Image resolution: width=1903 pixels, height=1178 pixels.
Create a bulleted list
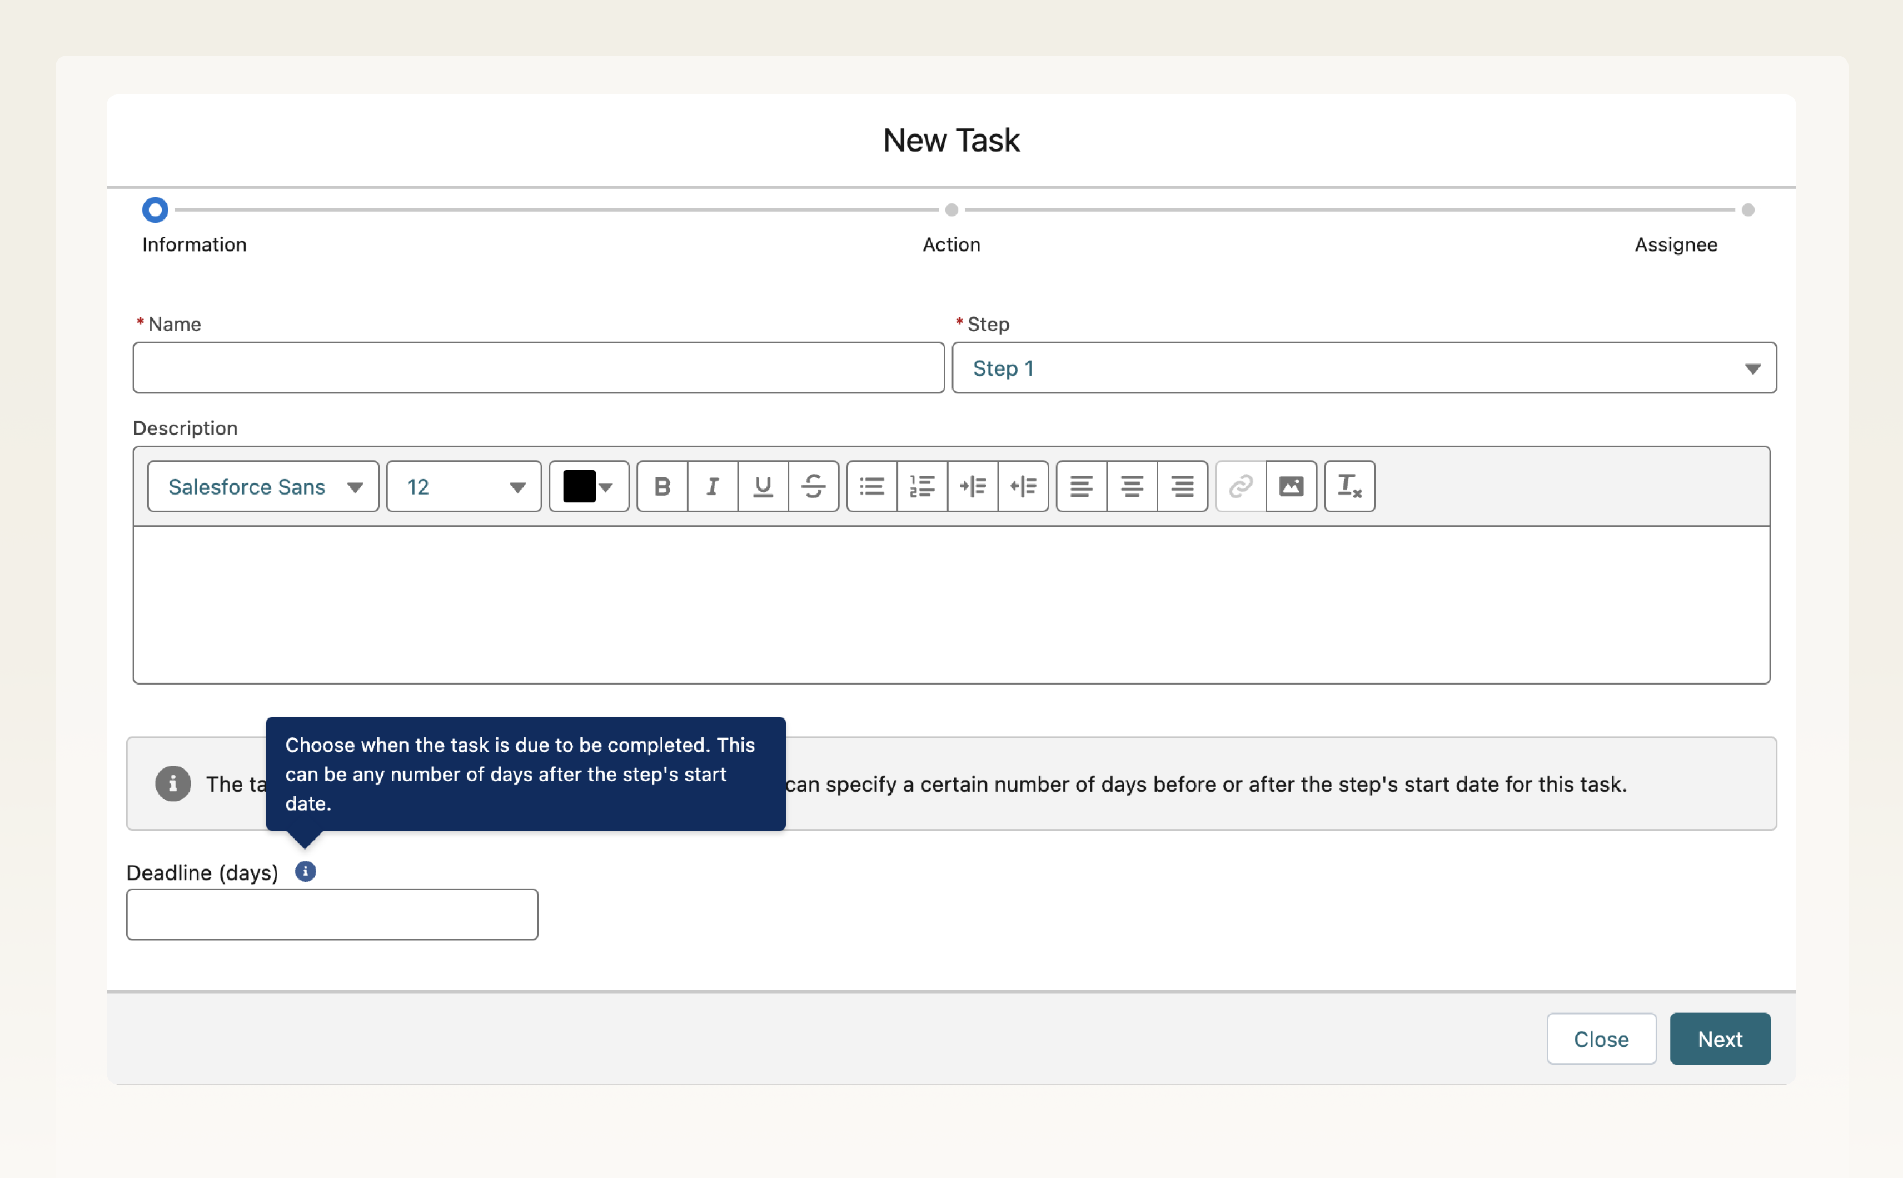tap(871, 486)
